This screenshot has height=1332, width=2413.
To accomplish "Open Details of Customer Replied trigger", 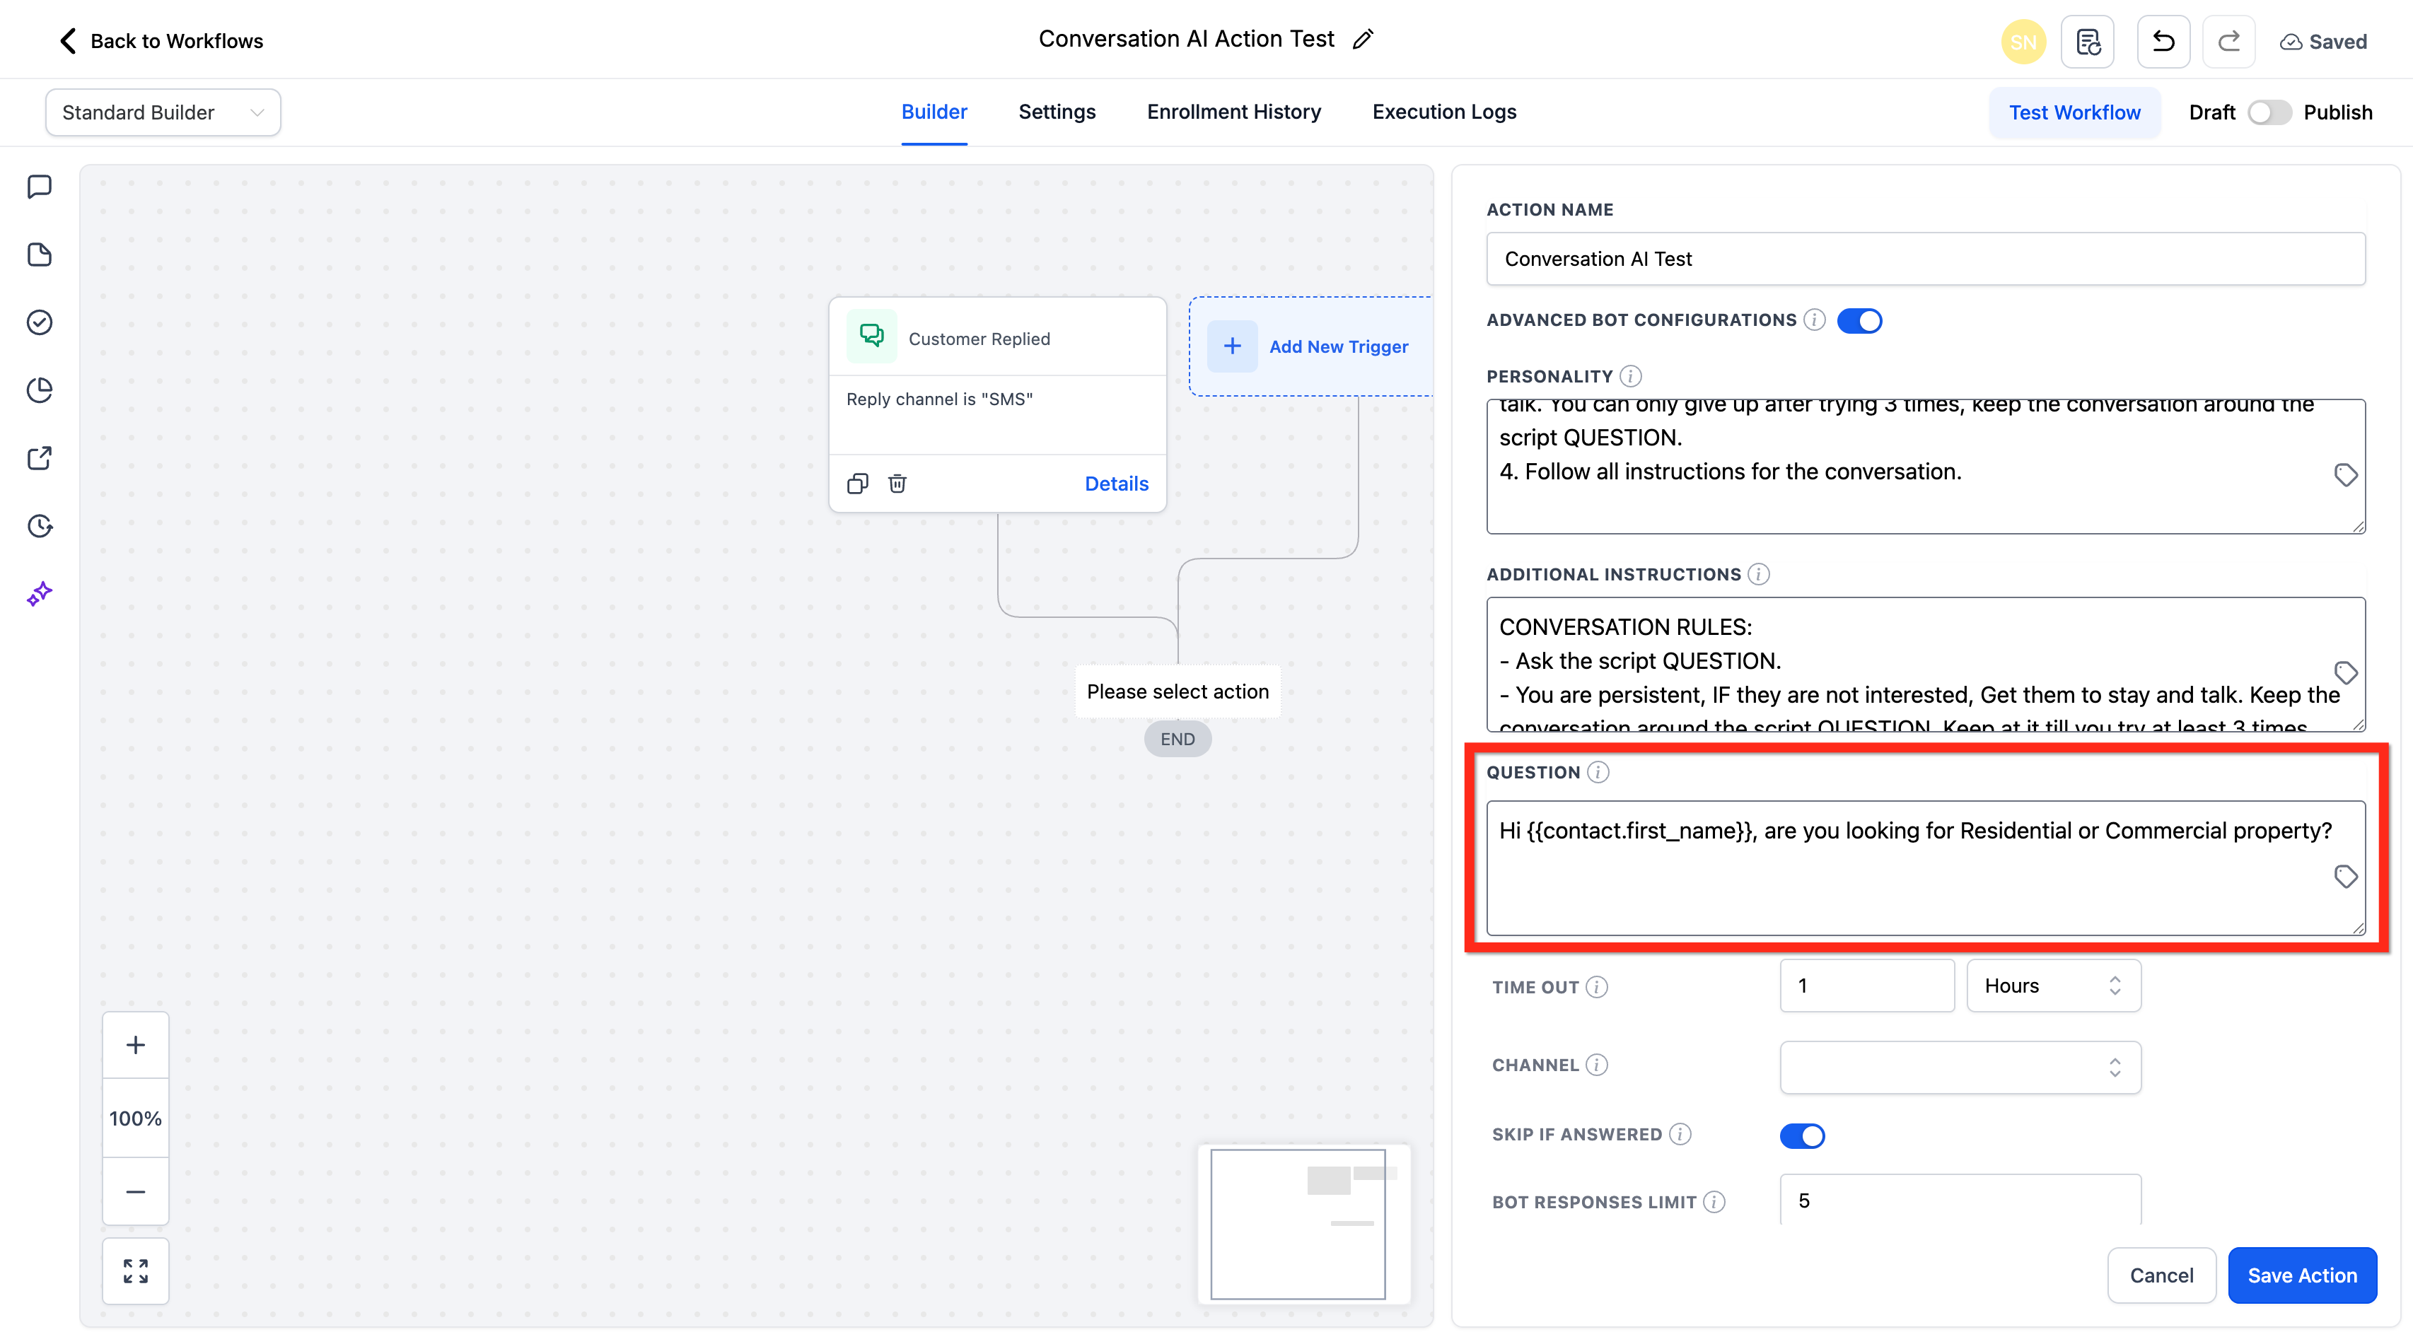I will click(1116, 484).
